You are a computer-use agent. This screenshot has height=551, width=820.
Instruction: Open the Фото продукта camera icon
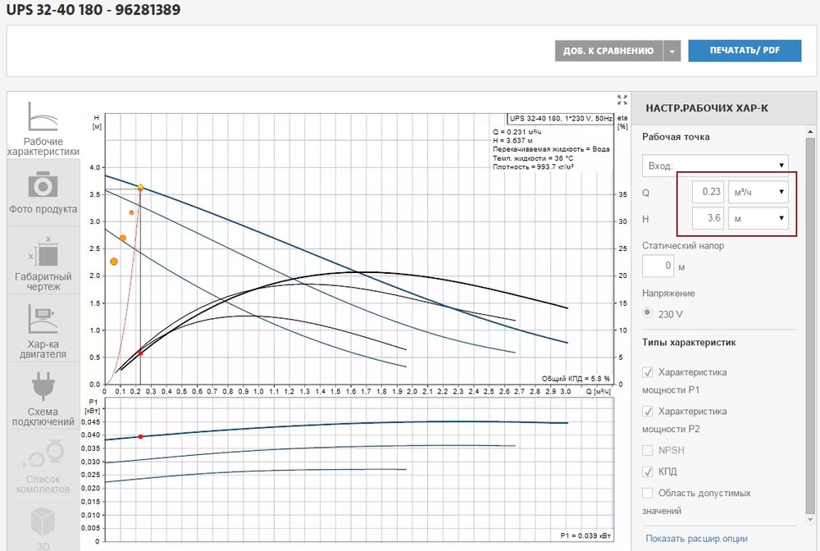pyautogui.click(x=43, y=184)
